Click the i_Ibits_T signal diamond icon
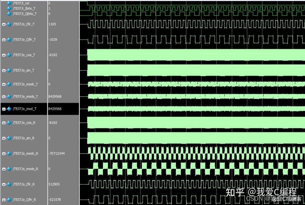 coord(9,8)
